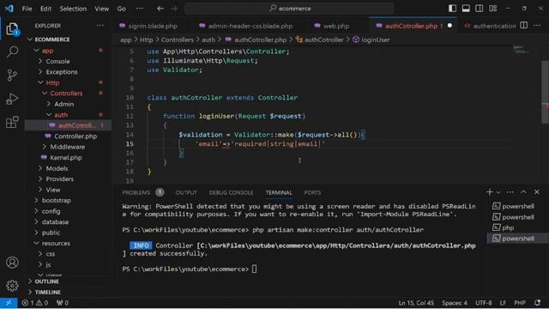This screenshot has height=309, width=549.
Task: Open the Source Control view
Action: [x=12, y=76]
